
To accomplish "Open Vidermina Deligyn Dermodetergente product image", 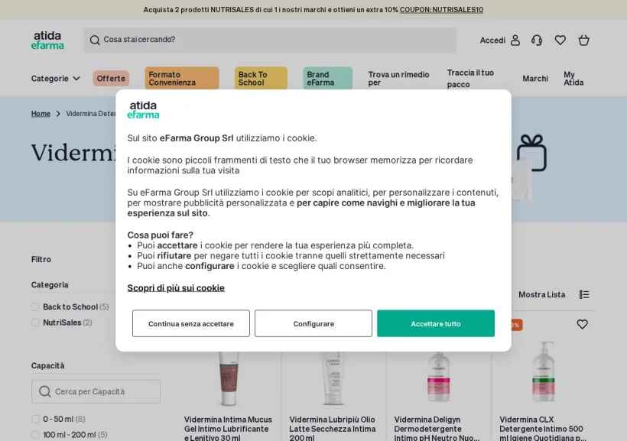I will (x=439, y=377).
